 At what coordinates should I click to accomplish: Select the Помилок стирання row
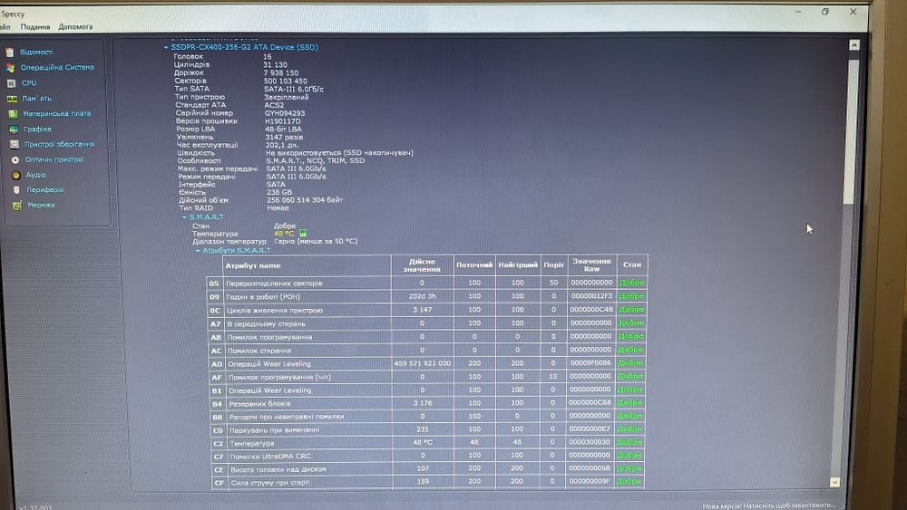click(x=427, y=350)
